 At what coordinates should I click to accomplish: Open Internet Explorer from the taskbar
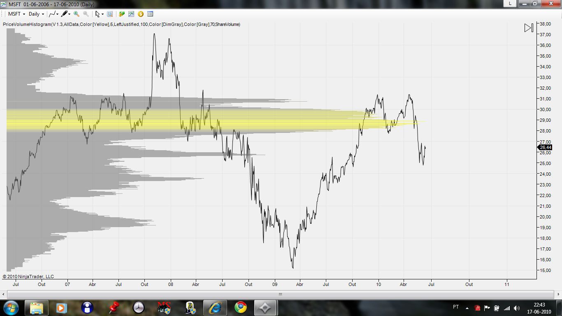pos(215,307)
